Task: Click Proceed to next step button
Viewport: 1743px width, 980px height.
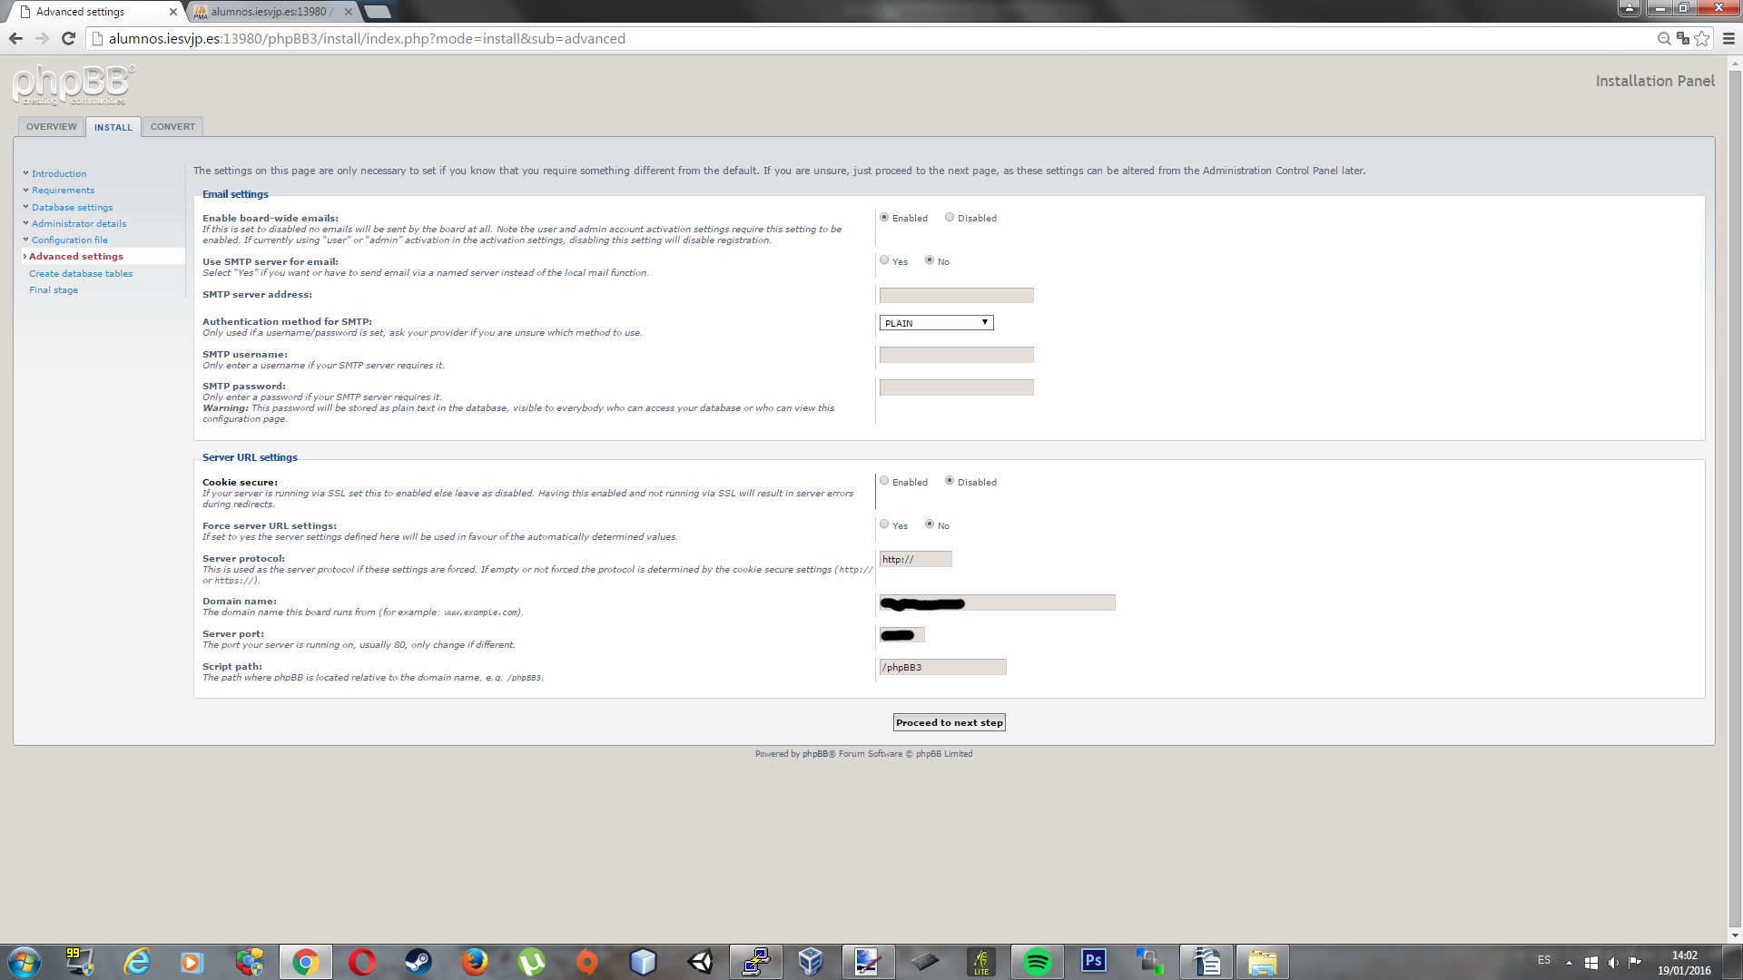Action: tap(949, 722)
